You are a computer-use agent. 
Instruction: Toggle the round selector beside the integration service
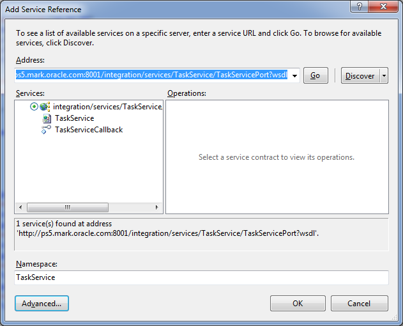coord(34,107)
